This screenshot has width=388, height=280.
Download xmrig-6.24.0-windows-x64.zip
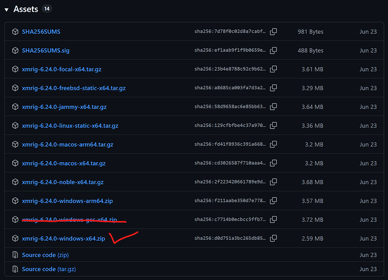(64, 238)
